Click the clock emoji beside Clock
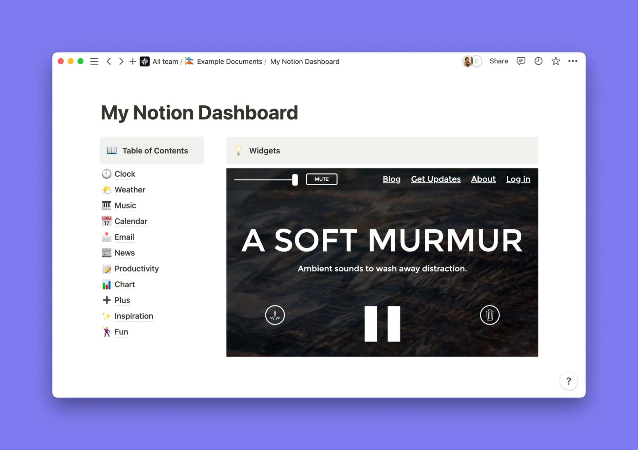638x450 pixels. tap(107, 174)
